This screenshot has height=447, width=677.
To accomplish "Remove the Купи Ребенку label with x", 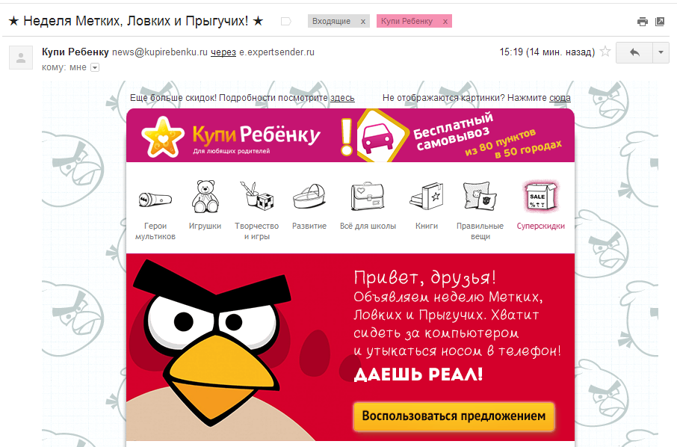I will coord(445,21).
